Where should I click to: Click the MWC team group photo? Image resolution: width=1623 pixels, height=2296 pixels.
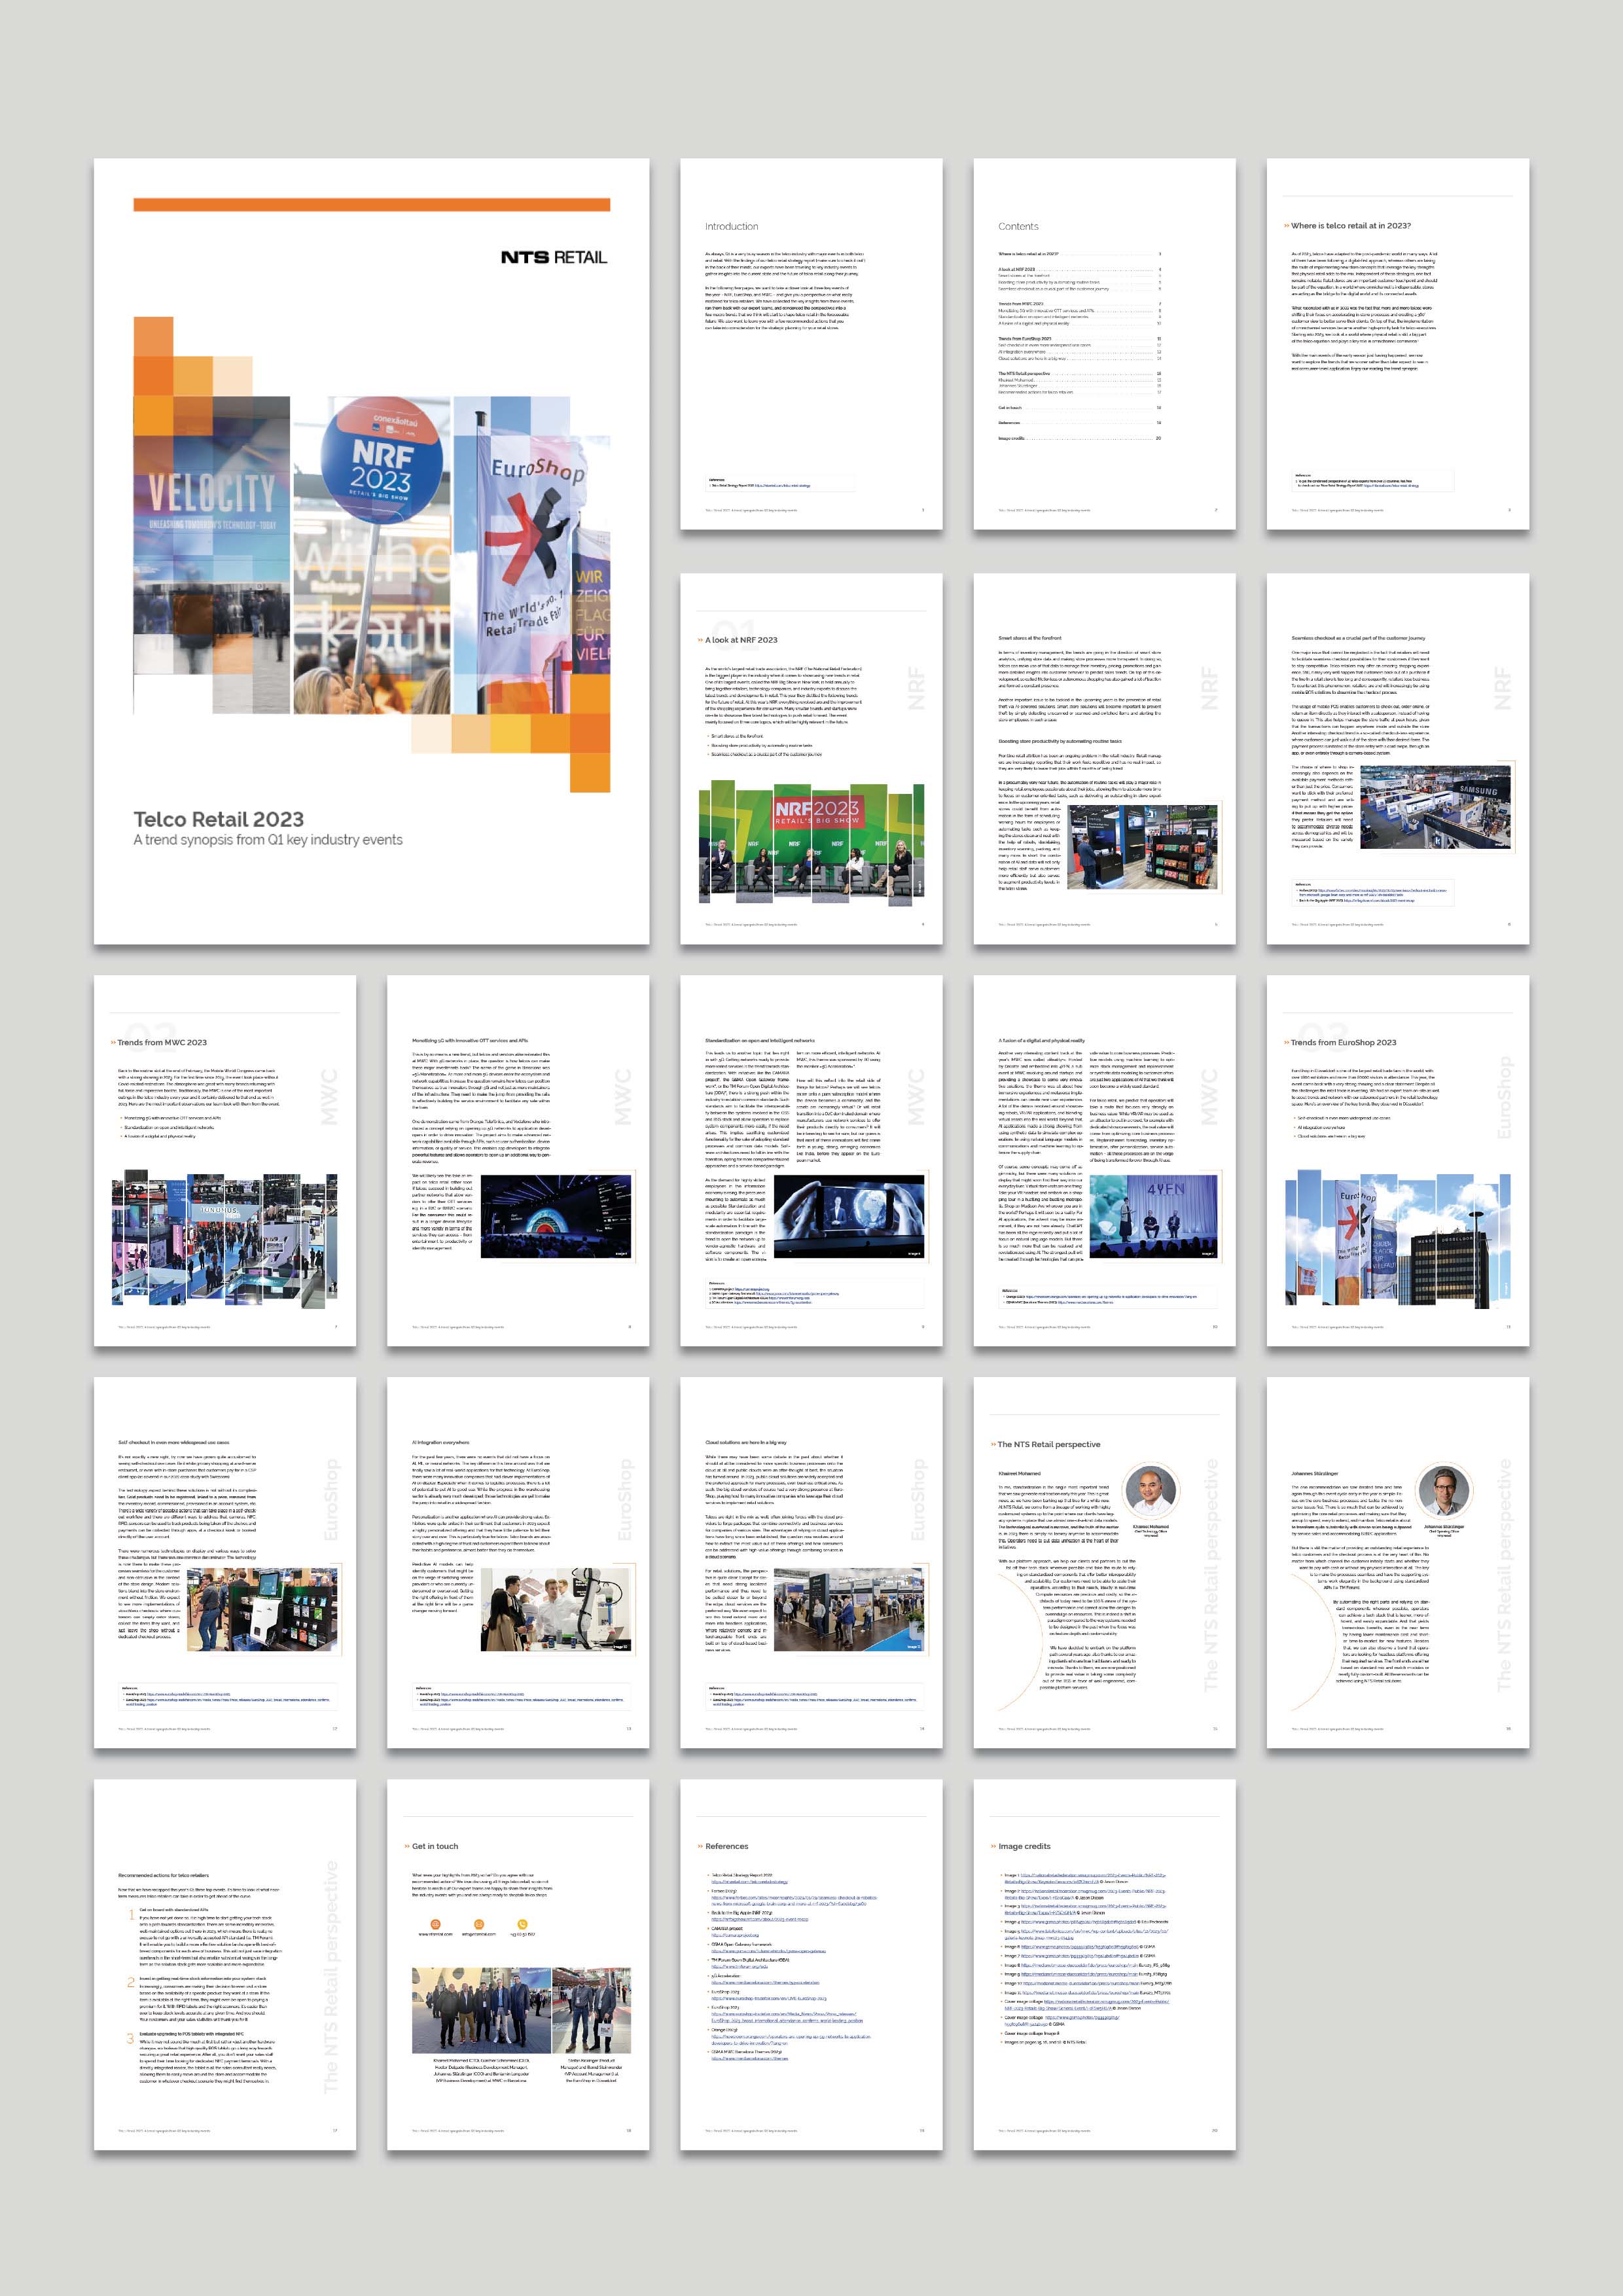[481, 2010]
